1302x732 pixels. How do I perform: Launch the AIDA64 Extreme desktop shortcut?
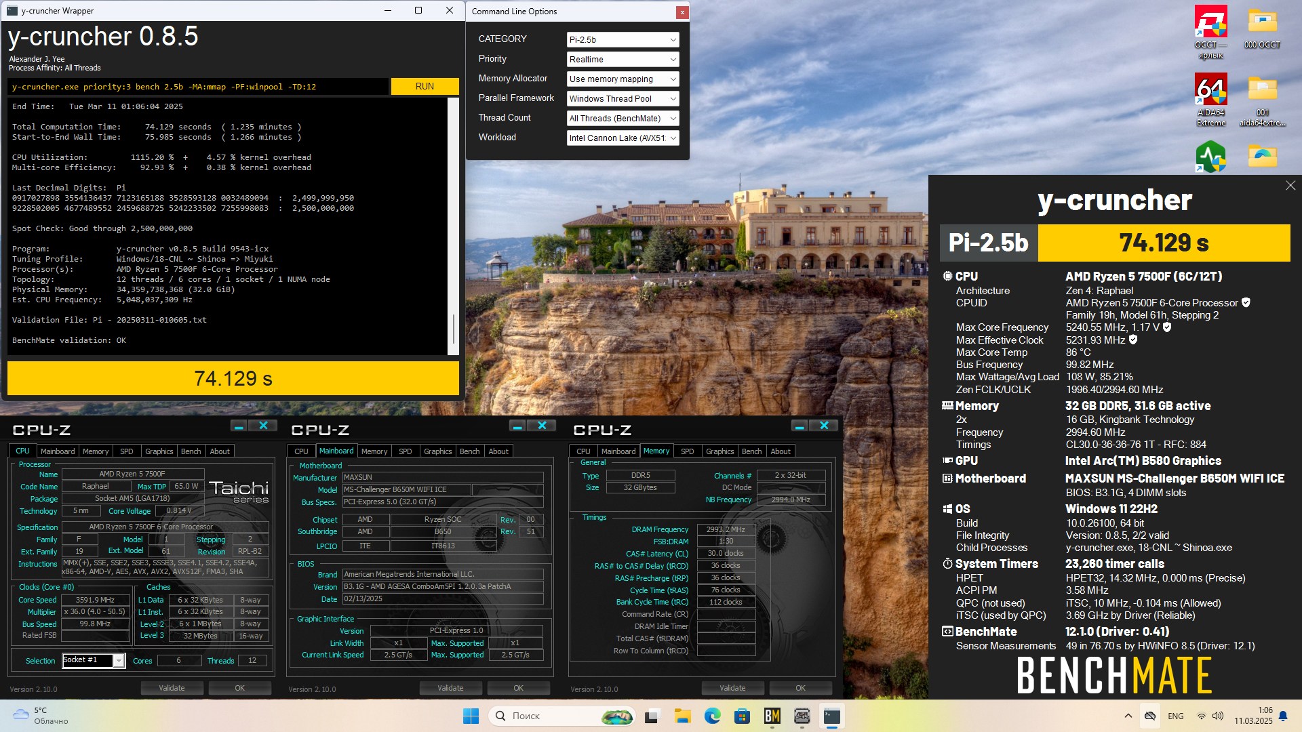click(1210, 100)
